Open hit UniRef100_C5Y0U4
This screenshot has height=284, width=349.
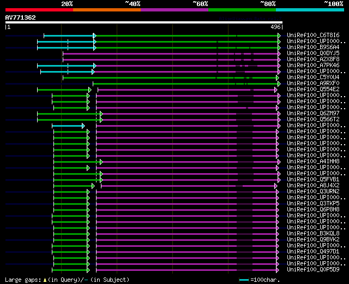tap(313, 77)
